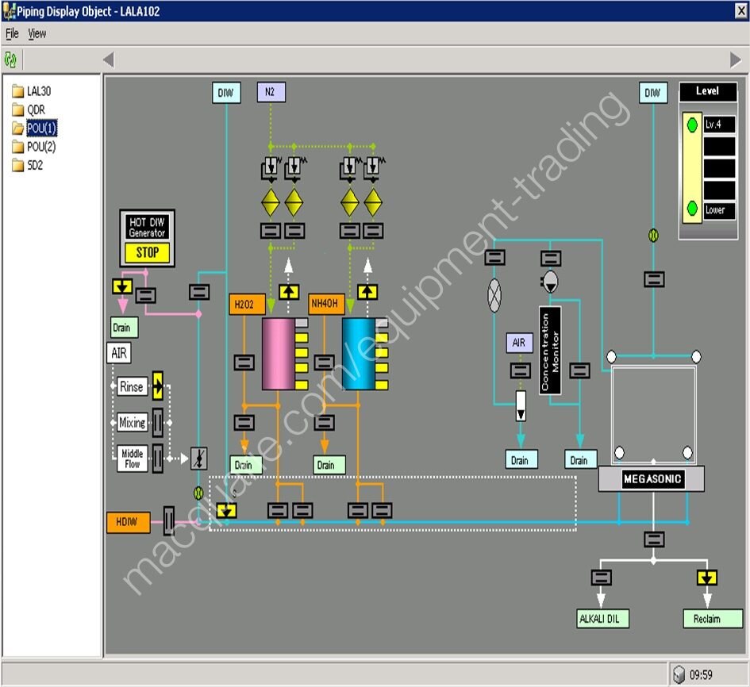Viewport: 750px width, 687px height.
Task: Click the green flow sensor on right DIW line
Action: pos(653,236)
